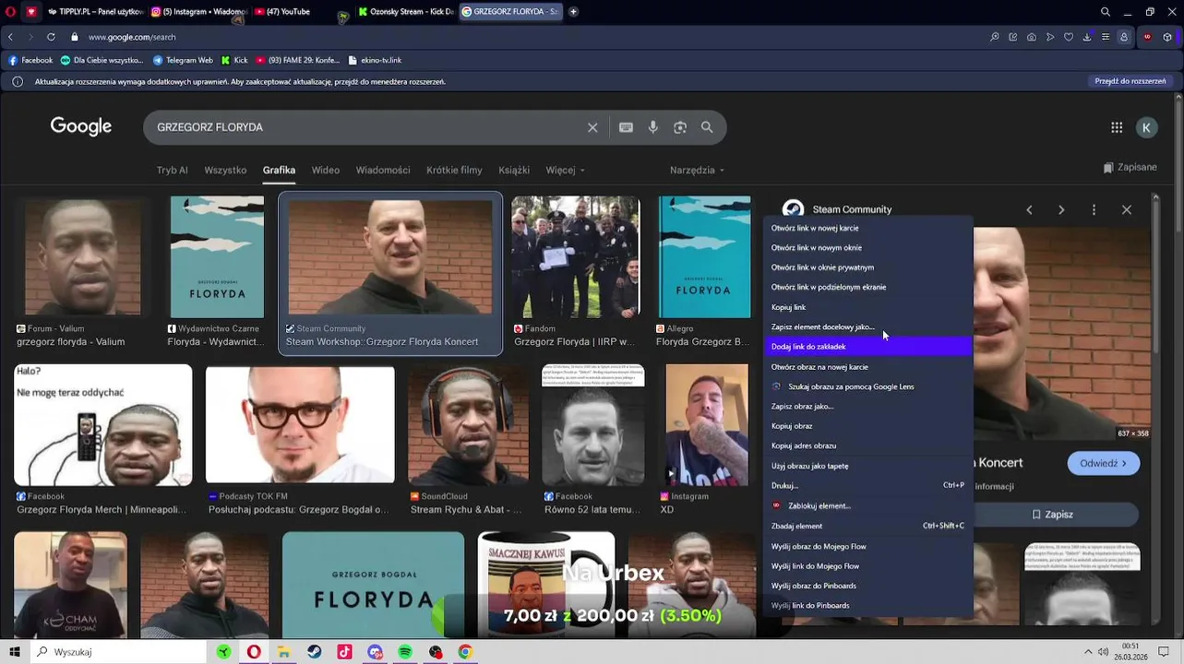Open Opera downloads icon
Screen dimensions: 1184x664
coord(1086,37)
